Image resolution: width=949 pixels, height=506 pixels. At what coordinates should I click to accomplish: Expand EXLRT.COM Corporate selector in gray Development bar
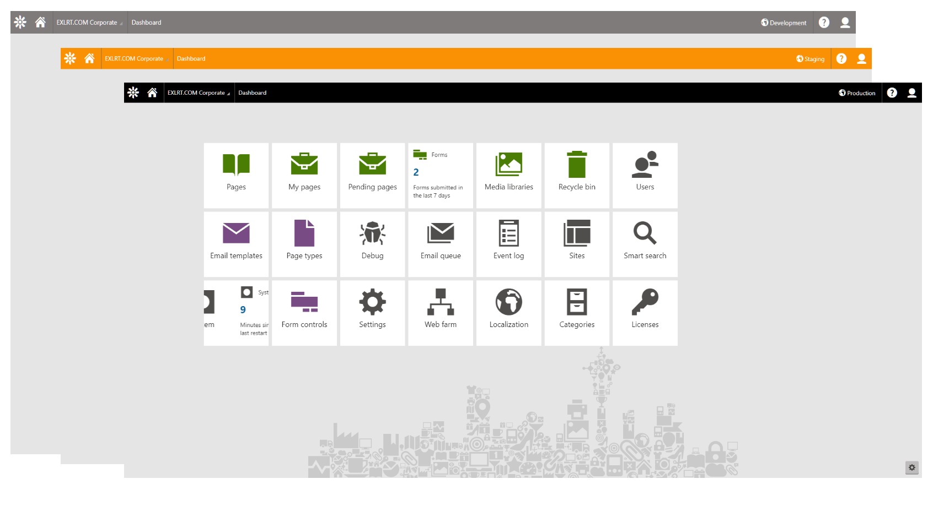tap(90, 23)
